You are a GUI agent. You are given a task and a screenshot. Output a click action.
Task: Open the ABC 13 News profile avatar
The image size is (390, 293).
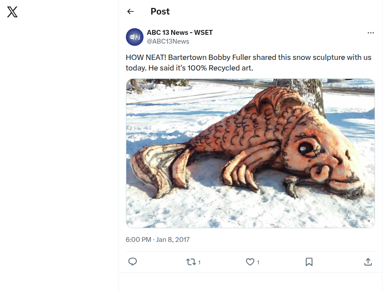(135, 37)
